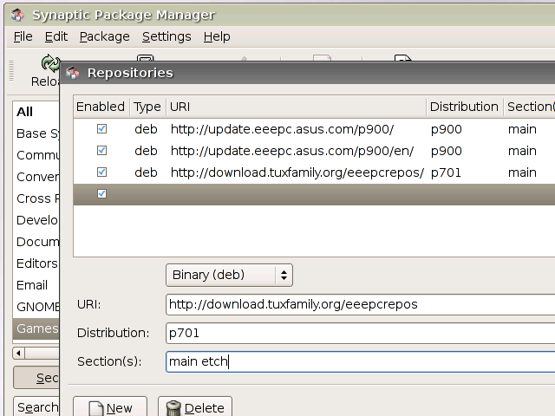The image size is (555, 416).
Task: Select the Communication category in the sidebar
Action: click(36, 155)
